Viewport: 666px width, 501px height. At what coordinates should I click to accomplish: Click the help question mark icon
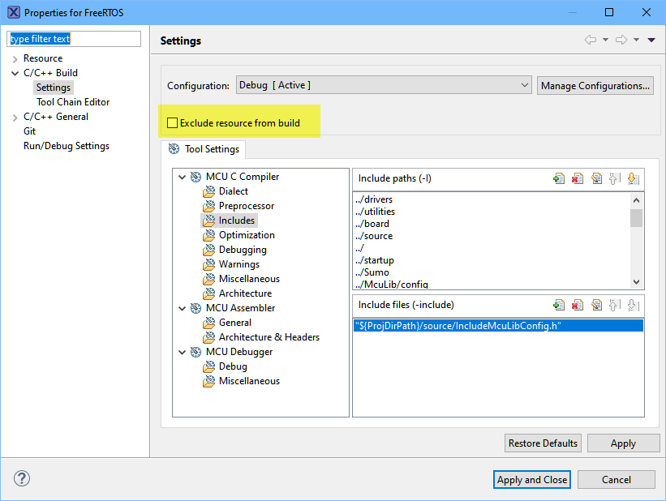(22, 478)
